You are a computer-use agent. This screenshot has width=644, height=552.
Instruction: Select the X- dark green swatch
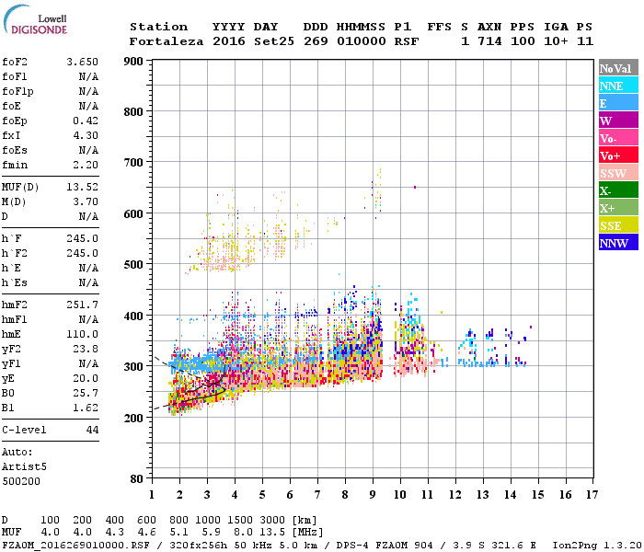pos(618,190)
